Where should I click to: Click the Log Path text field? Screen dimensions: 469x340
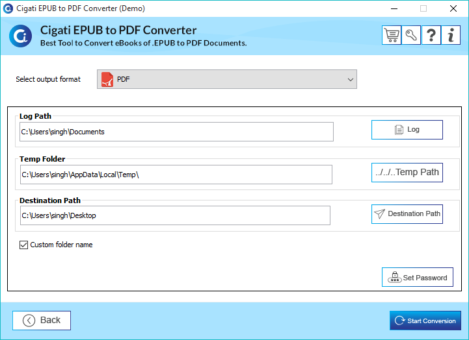pos(176,132)
